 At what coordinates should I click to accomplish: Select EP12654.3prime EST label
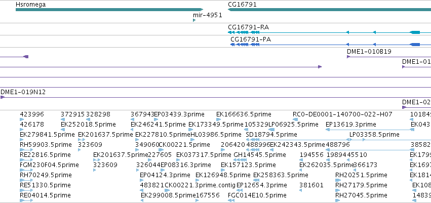[262, 185]
